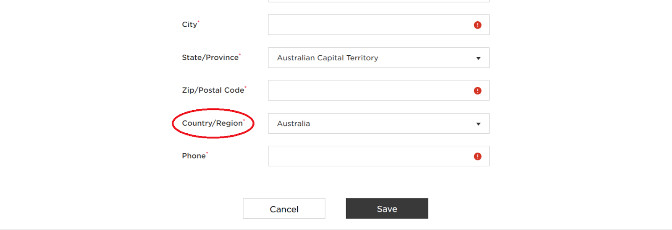This screenshot has width=672, height=230.
Task: Focus the City text input
Action: 379,25
